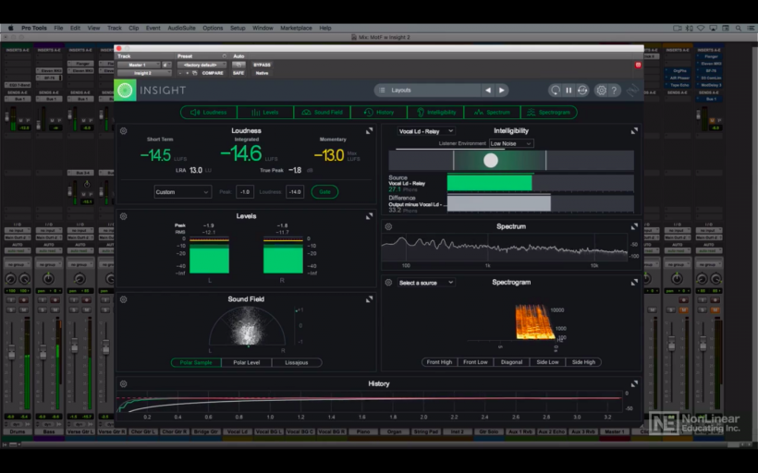Click the plug-in BYPASS button
This screenshot has height=473, width=758.
coord(262,65)
